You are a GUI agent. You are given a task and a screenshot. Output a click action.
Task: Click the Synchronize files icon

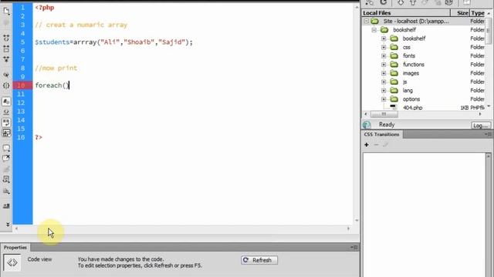[x=449, y=2]
